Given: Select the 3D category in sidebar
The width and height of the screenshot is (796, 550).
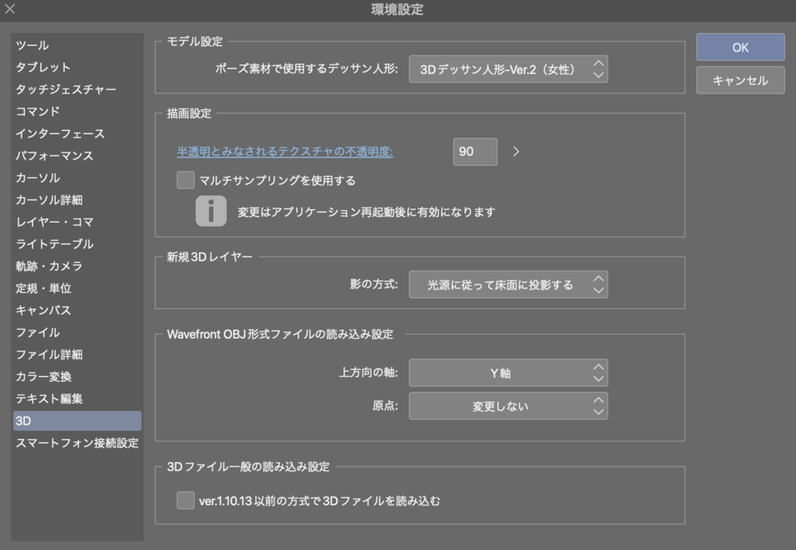Looking at the screenshot, I should pos(77,421).
